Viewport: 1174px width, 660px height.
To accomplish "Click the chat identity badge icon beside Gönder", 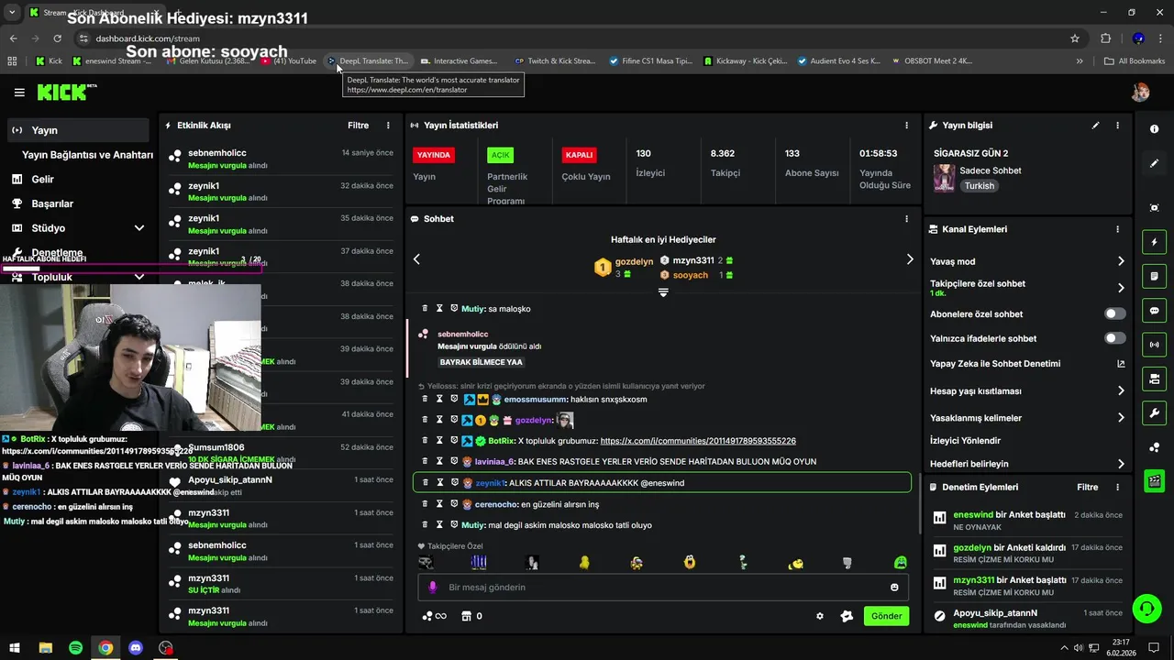I will pos(847,616).
